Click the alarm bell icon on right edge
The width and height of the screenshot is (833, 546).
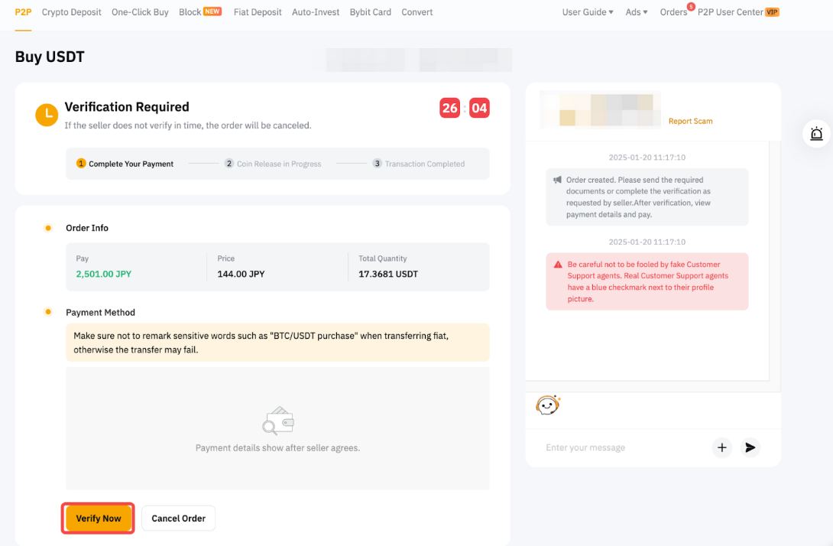816,134
